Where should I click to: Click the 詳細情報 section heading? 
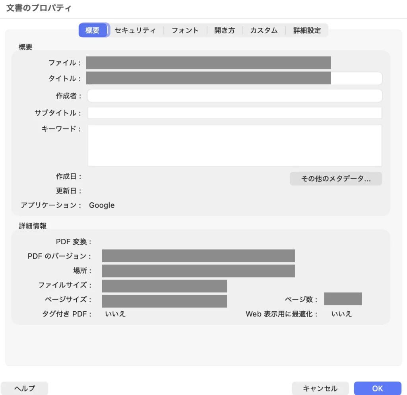pos(33,226)
